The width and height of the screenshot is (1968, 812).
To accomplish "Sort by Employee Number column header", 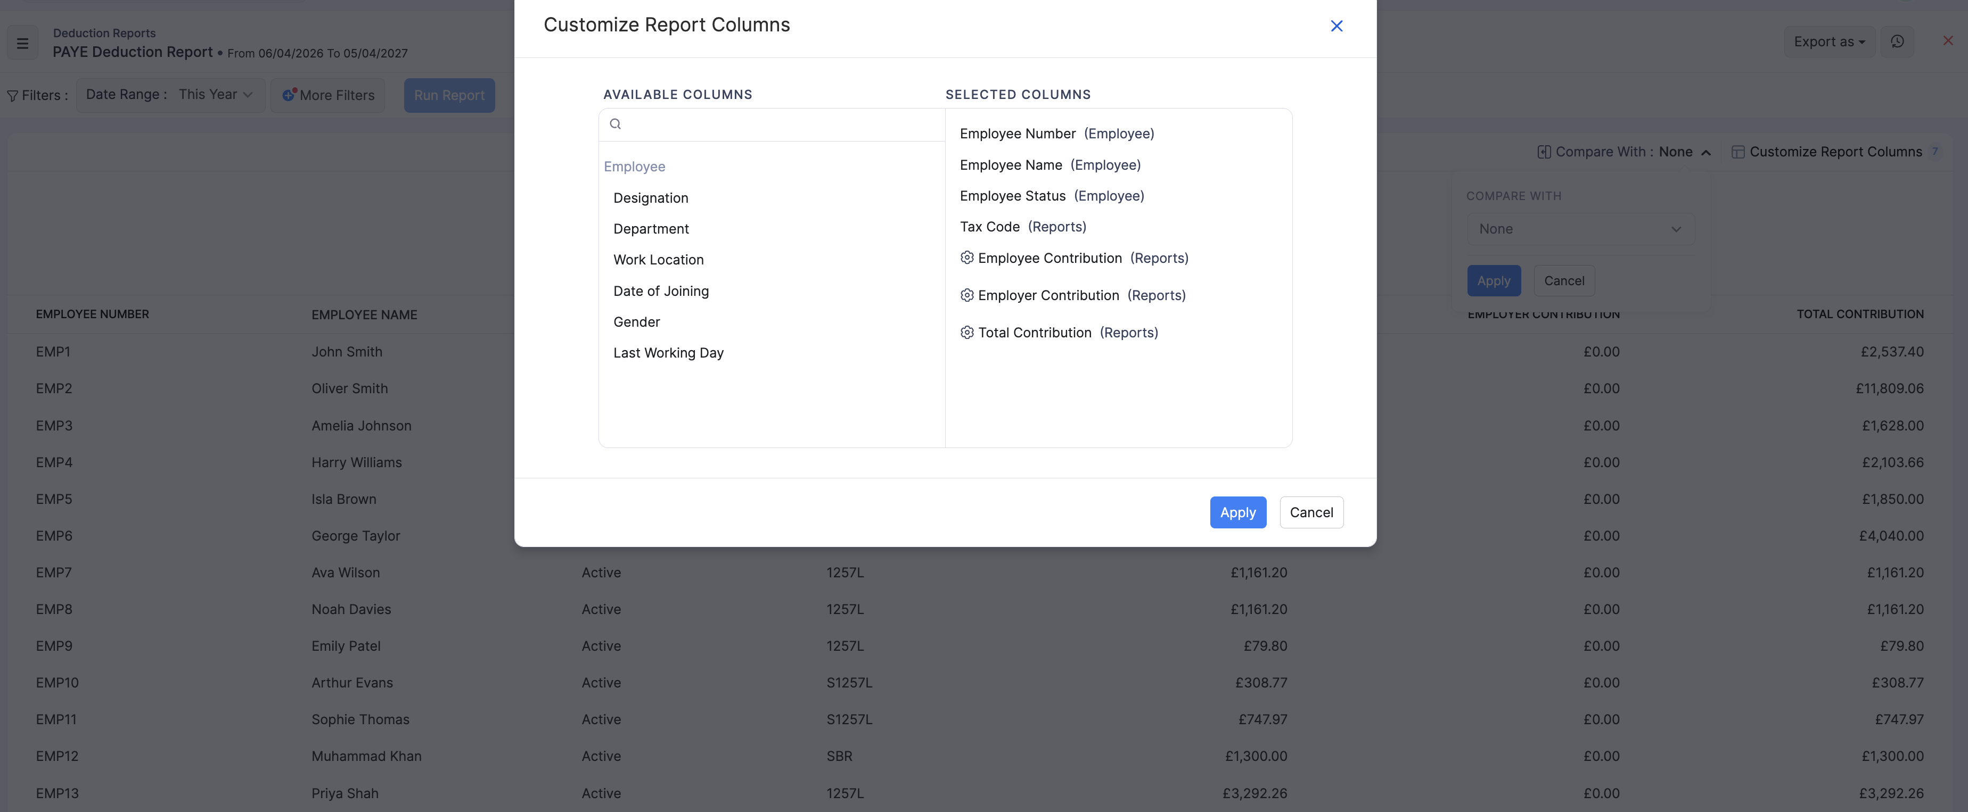I will 93,314.
